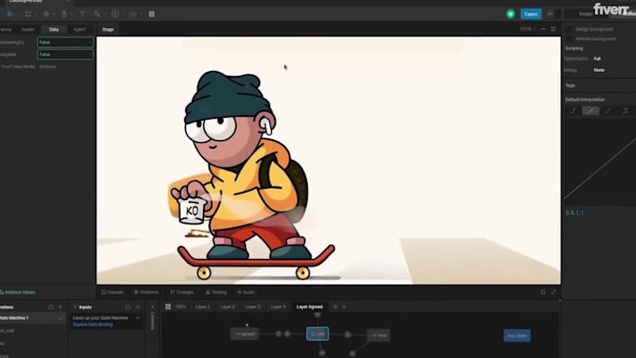Toggle the stage layout icon at top right
636x358 pixels.
coord(554,29)
